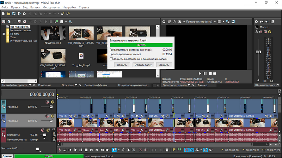Select the Normal Edit tool in timeline toolbar
The width and height of the screenshot is (282, 158).
[114, 150]
